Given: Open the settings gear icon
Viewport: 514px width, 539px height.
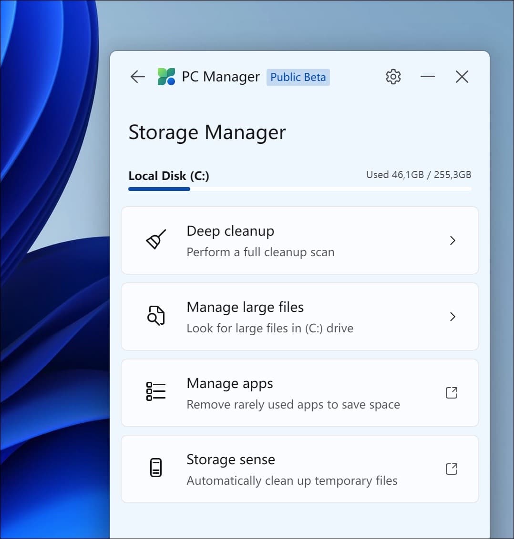Looking at the screenshot, I should pos(393,77).
